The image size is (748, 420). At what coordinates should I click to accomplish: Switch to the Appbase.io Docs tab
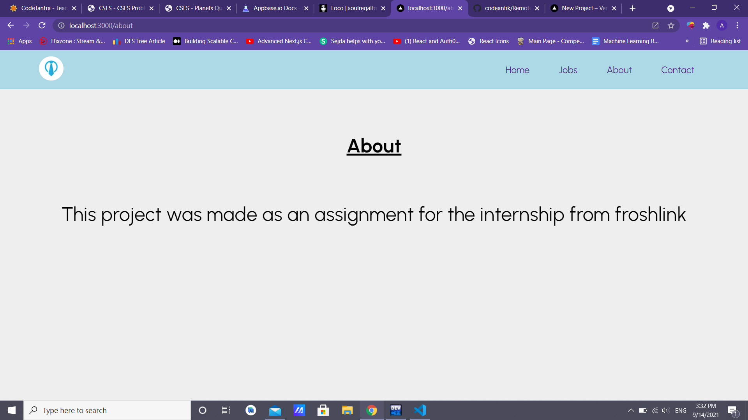[x=275, y=8]
